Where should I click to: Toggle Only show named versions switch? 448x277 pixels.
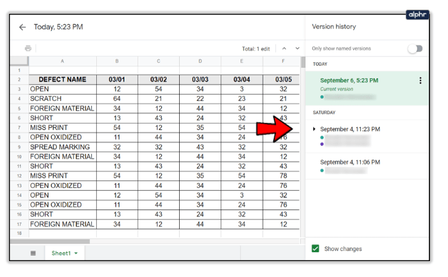point(415,48)
